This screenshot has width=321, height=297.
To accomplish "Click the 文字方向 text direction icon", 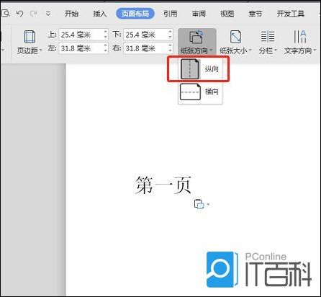I will (x=300, y=37).
